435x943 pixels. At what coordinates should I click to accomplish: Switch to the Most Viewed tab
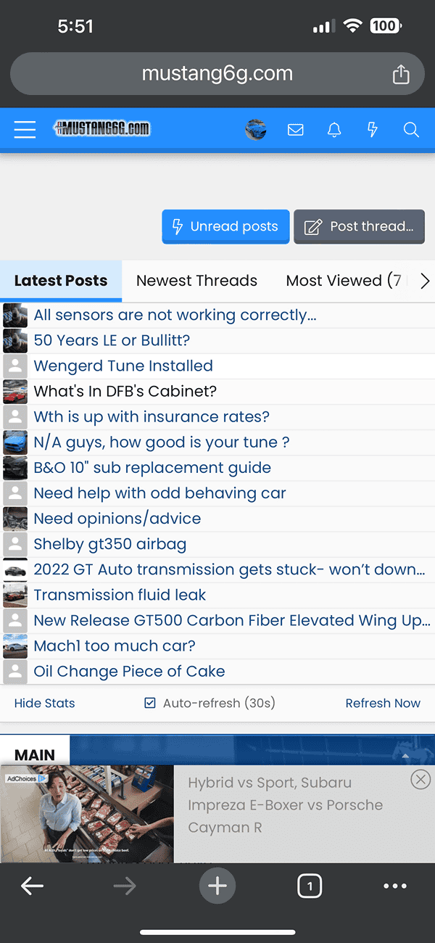pos(344,281)
